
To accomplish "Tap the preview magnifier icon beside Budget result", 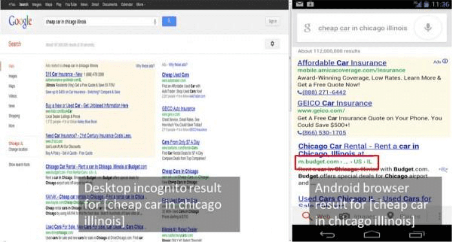I will pyautogui.click(x=443, y=170).
